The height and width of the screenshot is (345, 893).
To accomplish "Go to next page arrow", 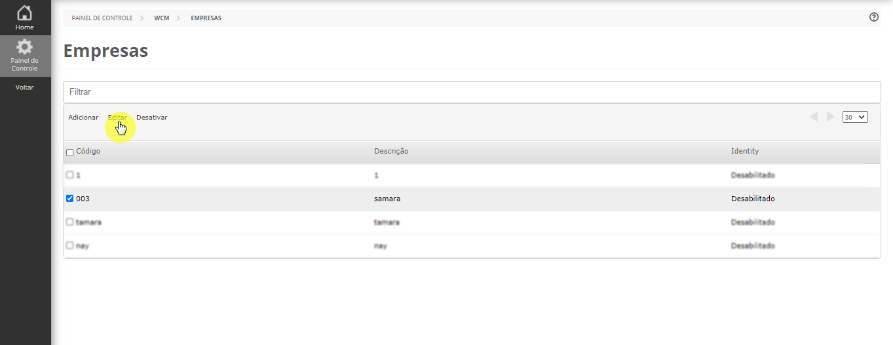I will coord(831,117).
